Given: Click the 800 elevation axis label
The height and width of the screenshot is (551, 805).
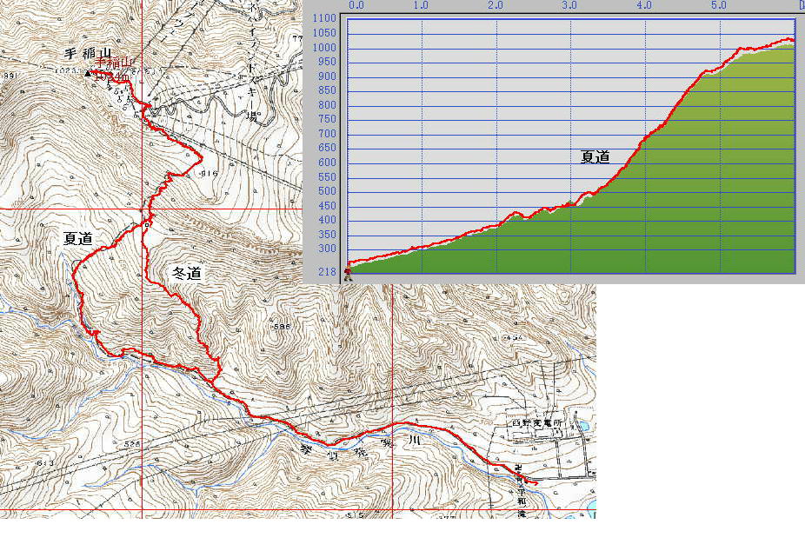Looking at the screenshot, I should (327, 105).
